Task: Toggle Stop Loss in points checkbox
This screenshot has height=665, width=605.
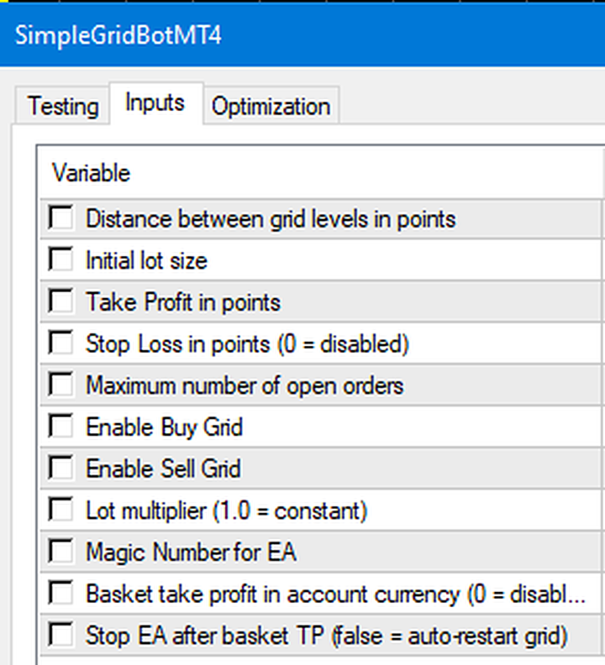Action: coord(60,343)
